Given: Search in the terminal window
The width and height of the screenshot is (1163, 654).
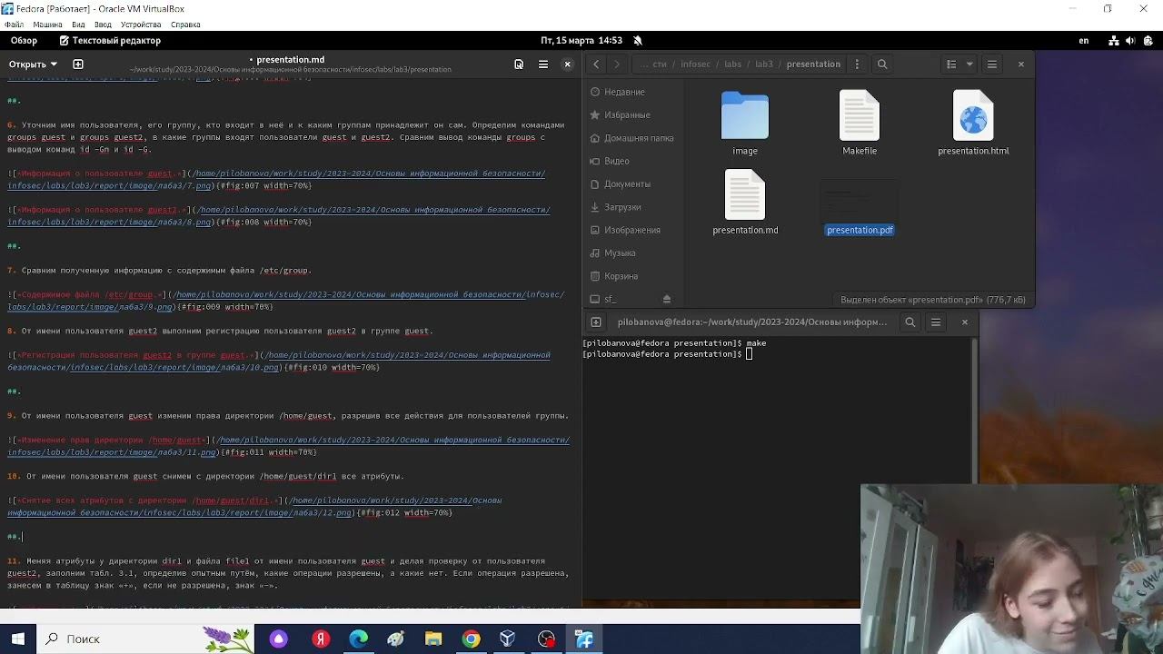Looking at the screenshot, I should (910, 322).
